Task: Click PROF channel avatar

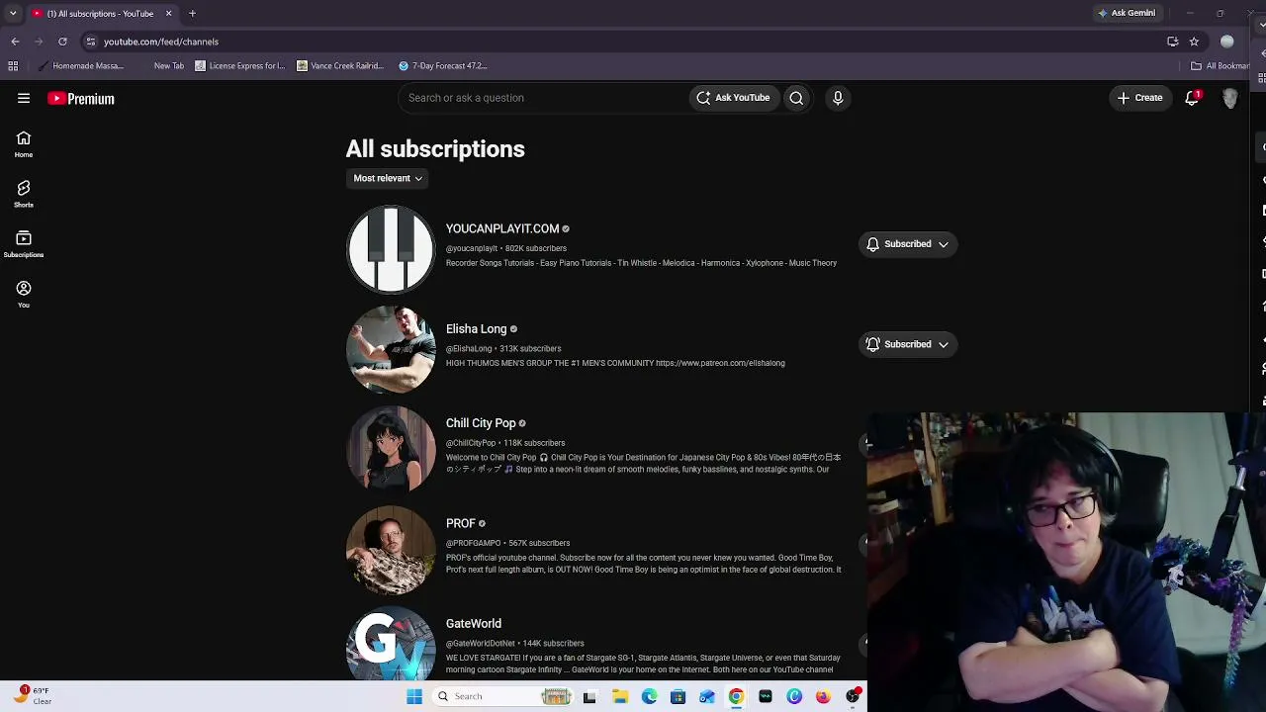Action: (391, 550)
